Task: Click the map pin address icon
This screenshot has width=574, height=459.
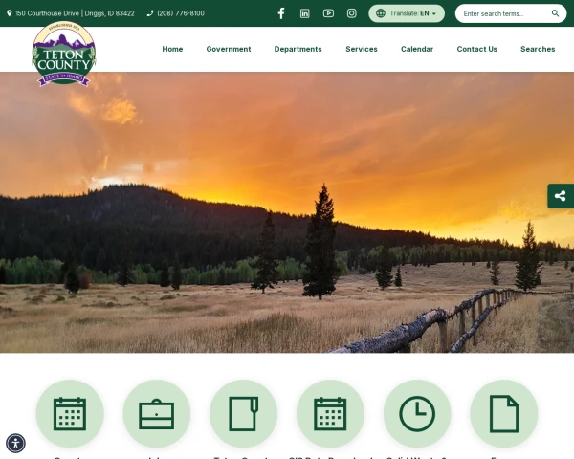Action: [10, 13]
